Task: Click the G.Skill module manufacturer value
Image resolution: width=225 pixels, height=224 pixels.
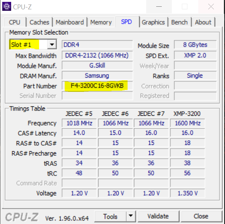Action: [97, 66]
